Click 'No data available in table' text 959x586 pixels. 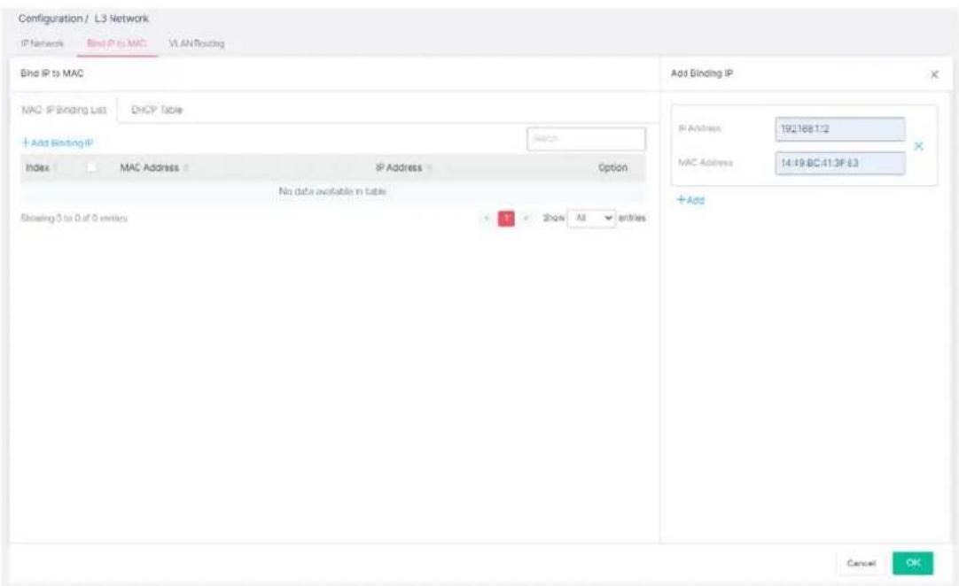click(332, 191)
